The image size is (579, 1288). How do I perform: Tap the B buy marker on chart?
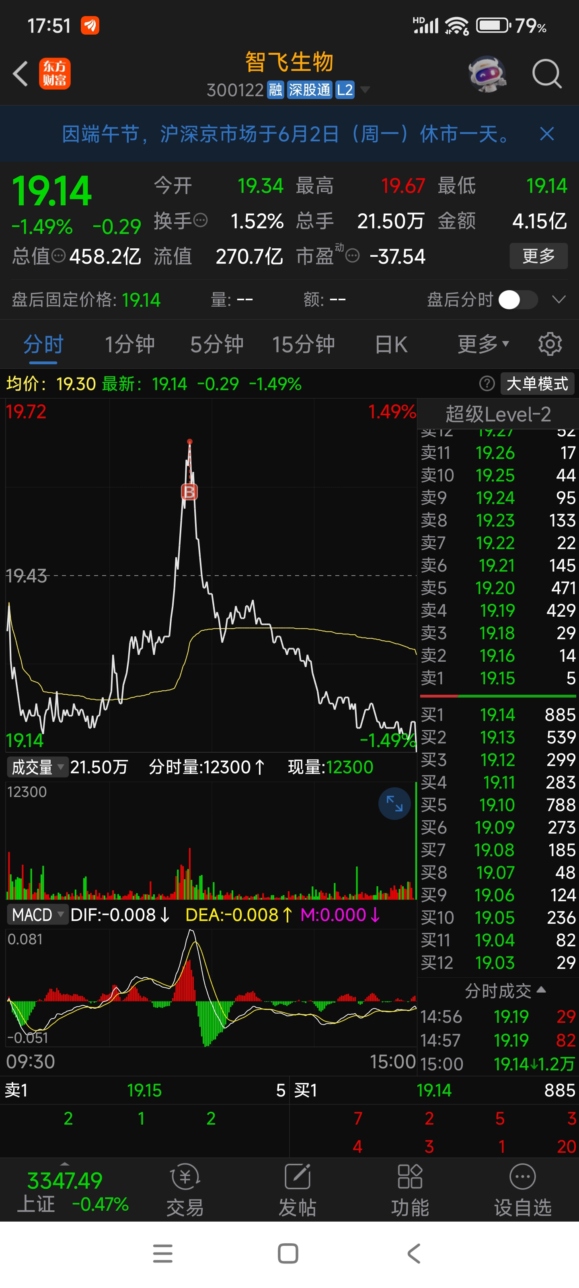click(189, 492)
